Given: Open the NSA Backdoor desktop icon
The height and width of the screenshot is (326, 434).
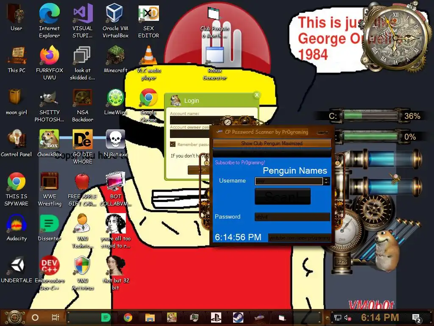Looking at the screenshot, I should pos(83,105).
